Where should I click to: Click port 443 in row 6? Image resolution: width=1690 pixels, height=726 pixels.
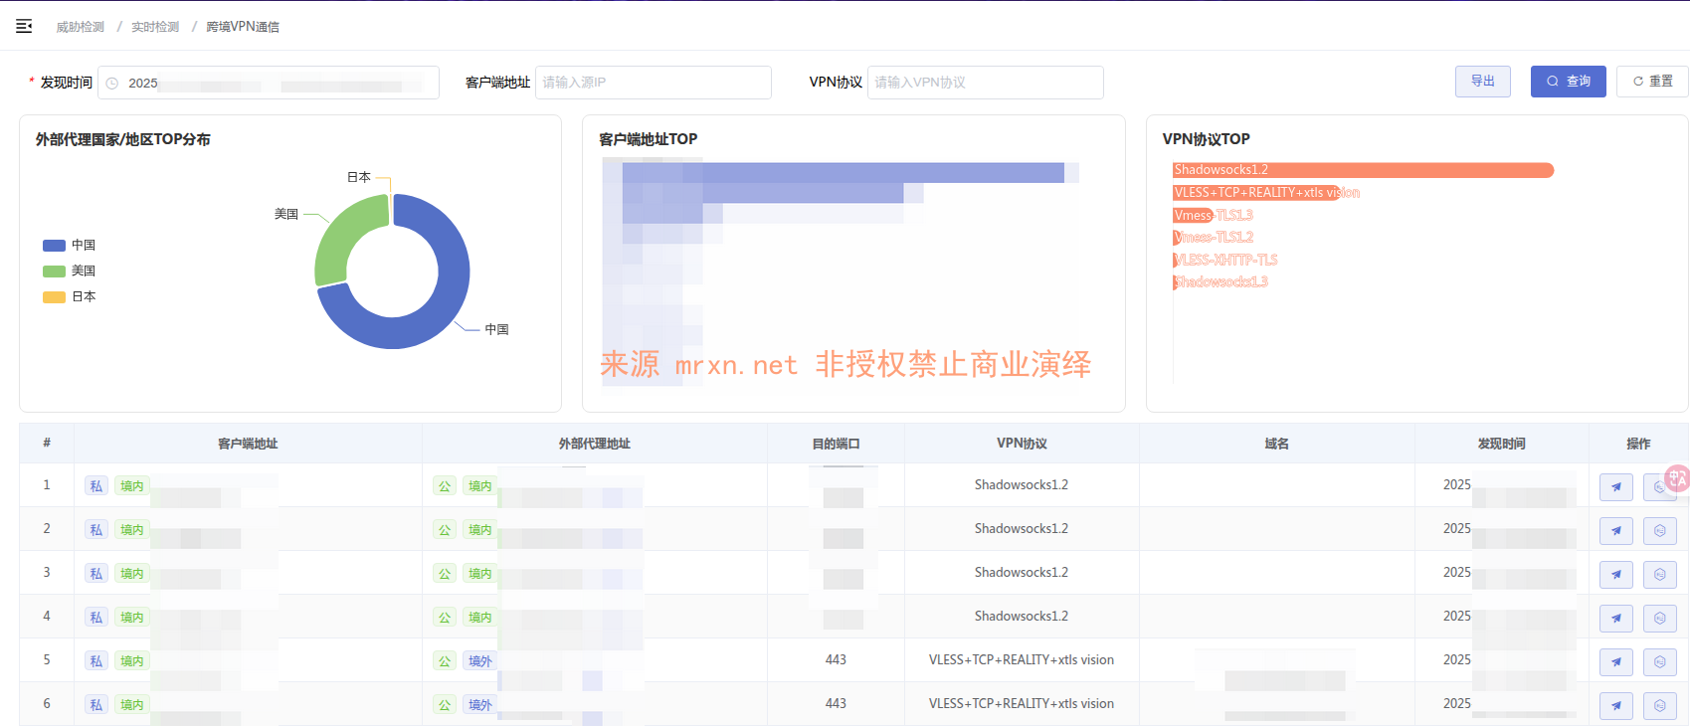pyautogui.click(x=836, y=704)
